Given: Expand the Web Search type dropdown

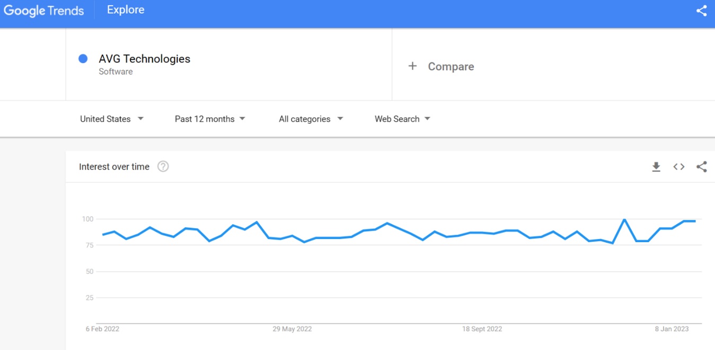Looking at the screenshot, I should [402, 119].
